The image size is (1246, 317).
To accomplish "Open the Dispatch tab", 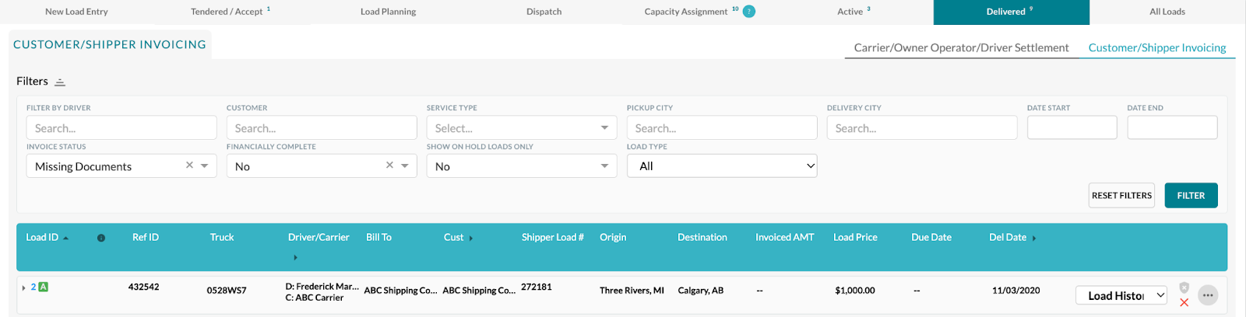I will tap(544, 12).
